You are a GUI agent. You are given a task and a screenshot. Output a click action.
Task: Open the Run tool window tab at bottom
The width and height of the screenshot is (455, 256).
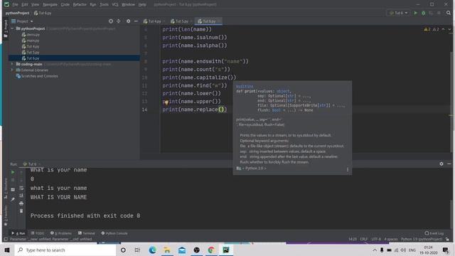click(x=18, y=233)
